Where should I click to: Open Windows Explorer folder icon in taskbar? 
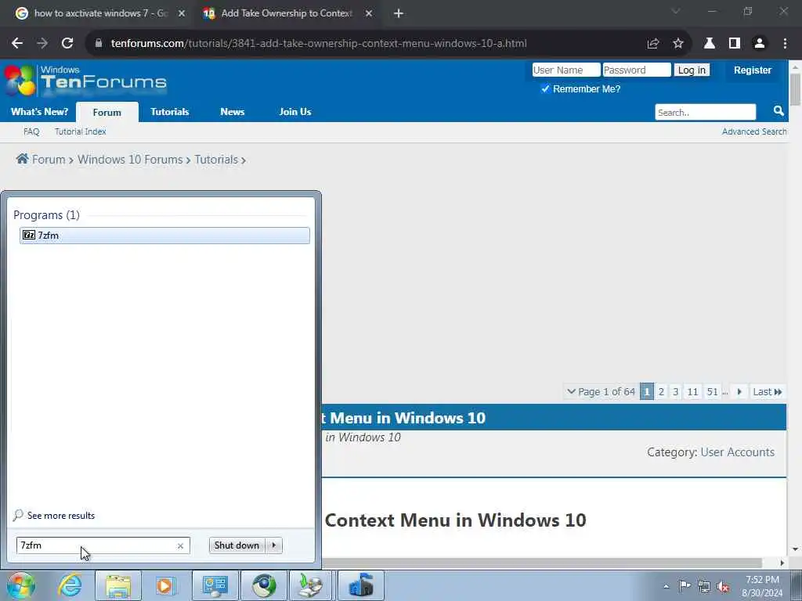pos(118,585)
